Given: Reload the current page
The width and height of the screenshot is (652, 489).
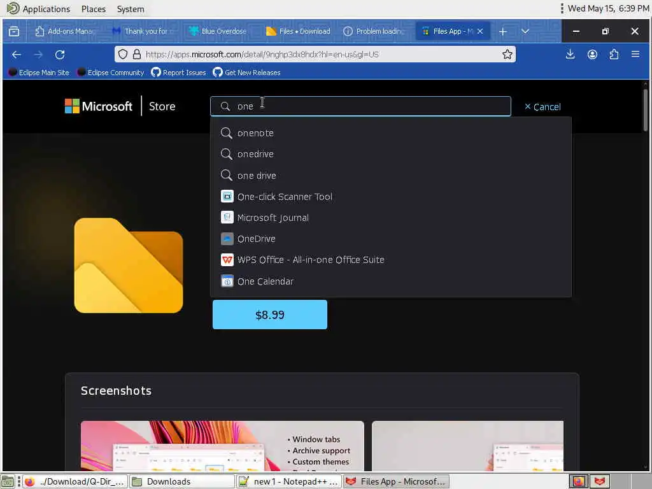Looking at the screenshot, I should [x=60, y=55].
